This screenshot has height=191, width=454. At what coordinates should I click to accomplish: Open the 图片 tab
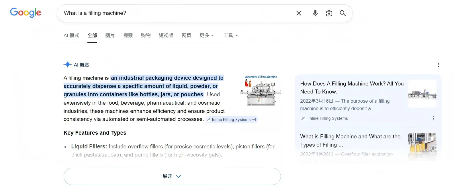pyautogui.click(x=110, y=35)
